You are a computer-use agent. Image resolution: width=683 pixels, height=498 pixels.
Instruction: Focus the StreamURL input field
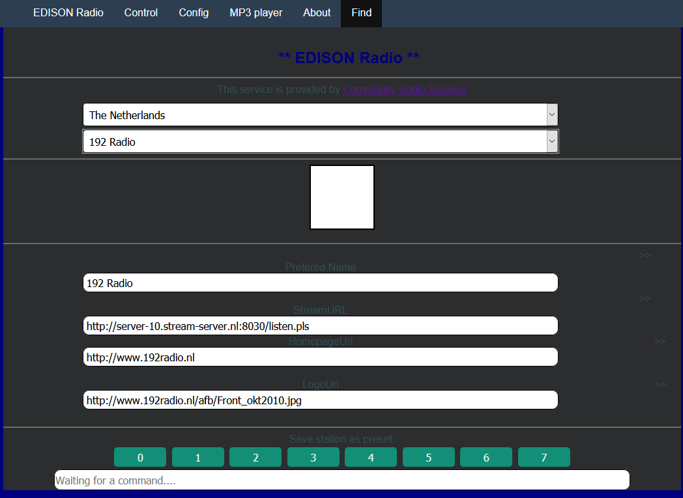pyautogui.click(x=321, y=325)
